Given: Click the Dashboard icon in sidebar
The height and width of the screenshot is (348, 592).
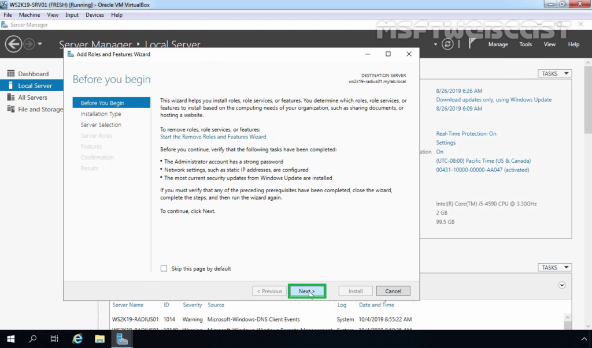Looking at the screenshot, I should pyautogui.click(x=10, y=73).
